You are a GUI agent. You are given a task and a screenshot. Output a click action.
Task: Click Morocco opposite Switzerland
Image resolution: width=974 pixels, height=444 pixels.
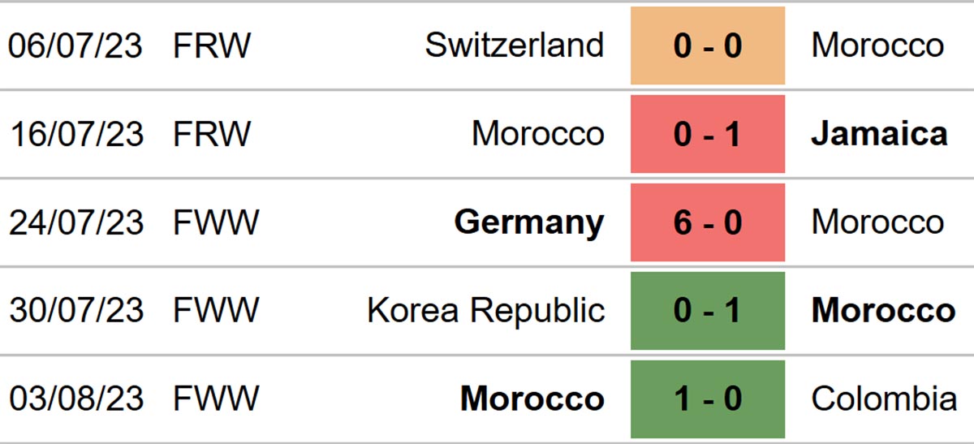877,45
